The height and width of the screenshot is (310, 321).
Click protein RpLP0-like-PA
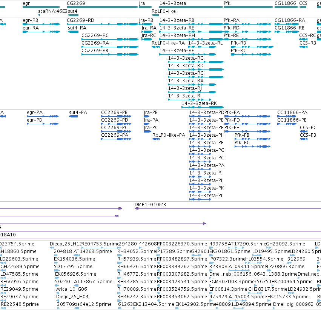[156, 139]
